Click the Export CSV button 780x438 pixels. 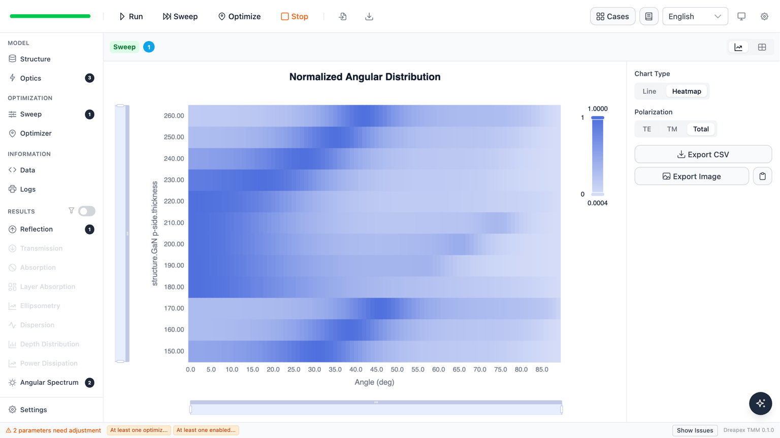coord(703,155)
